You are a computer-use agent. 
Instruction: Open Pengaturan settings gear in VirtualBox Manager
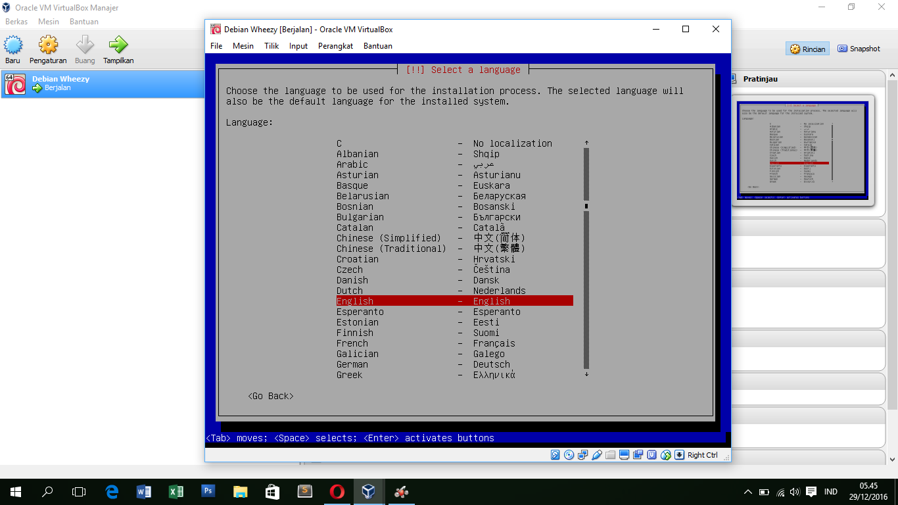pos(48,49)
